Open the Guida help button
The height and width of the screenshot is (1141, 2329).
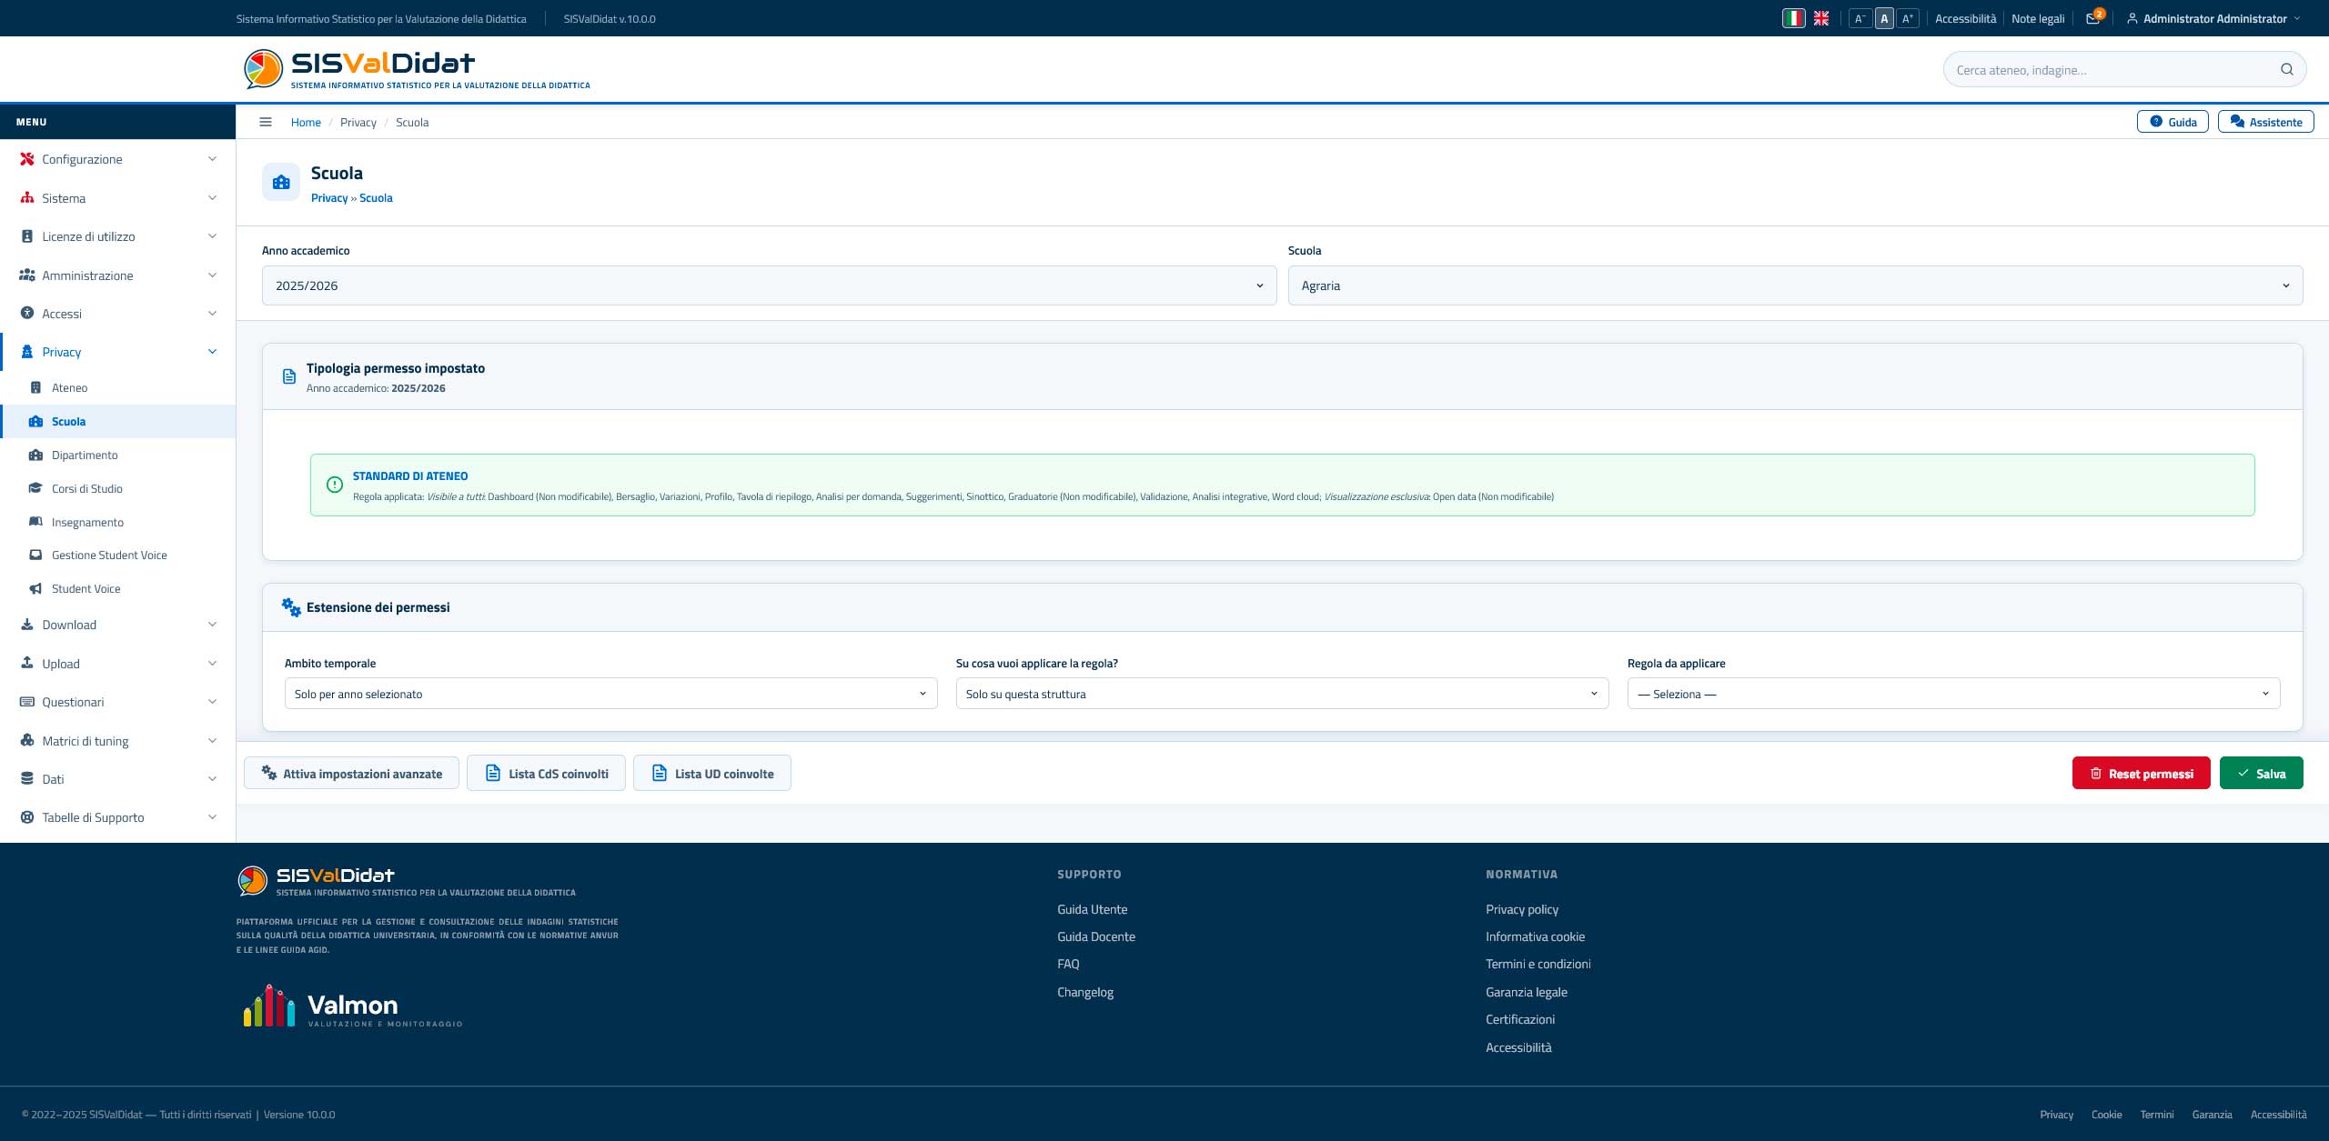tap(2172, 122)
